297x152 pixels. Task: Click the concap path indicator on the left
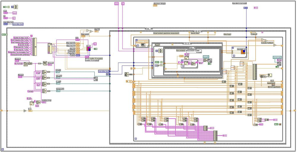coord(58,91)
